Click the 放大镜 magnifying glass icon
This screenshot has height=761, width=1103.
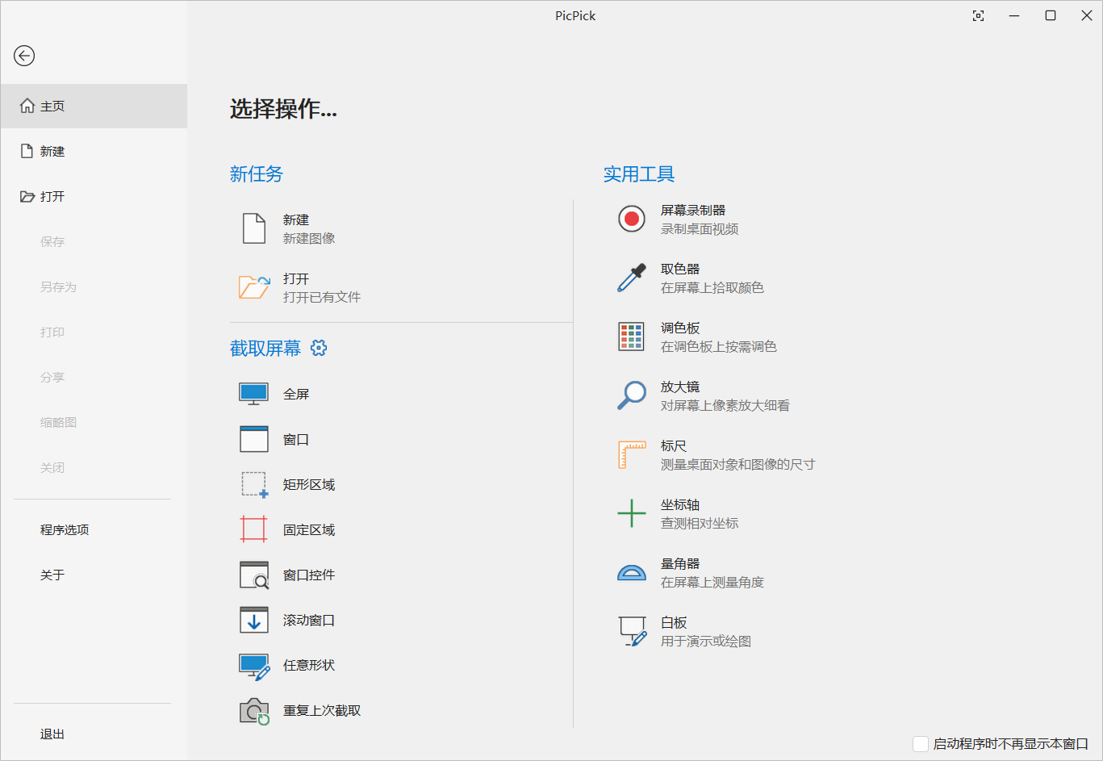pyautogui.click(x=632, y=395)
